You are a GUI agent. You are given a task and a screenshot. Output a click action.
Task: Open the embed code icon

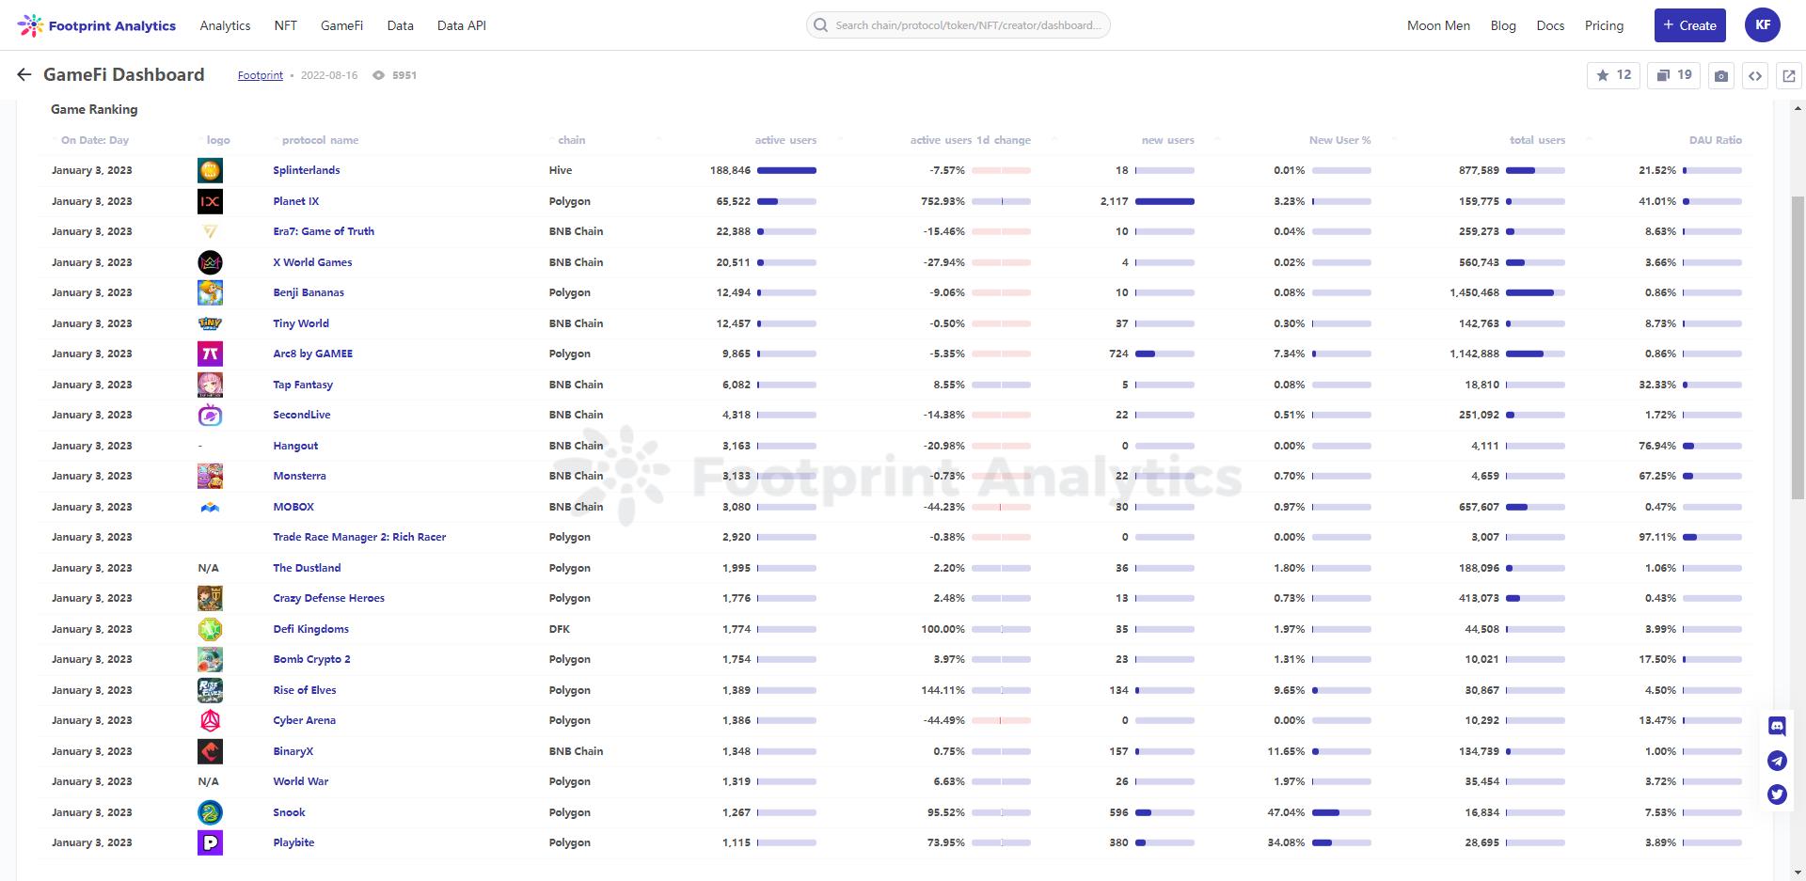[x=1755, y=76]
